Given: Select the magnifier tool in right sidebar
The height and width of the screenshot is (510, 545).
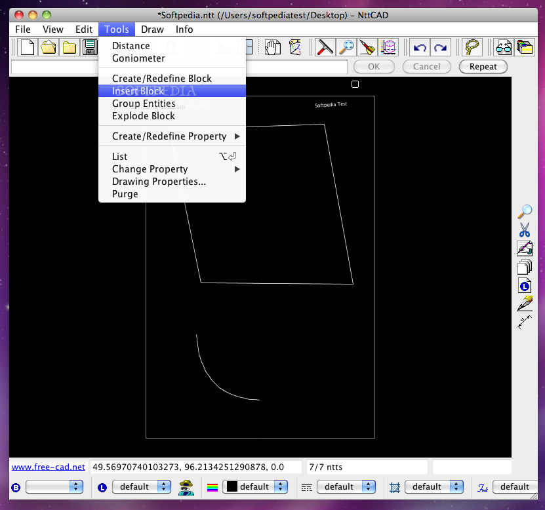Looking at the screenshot, I should pos(525,211).
